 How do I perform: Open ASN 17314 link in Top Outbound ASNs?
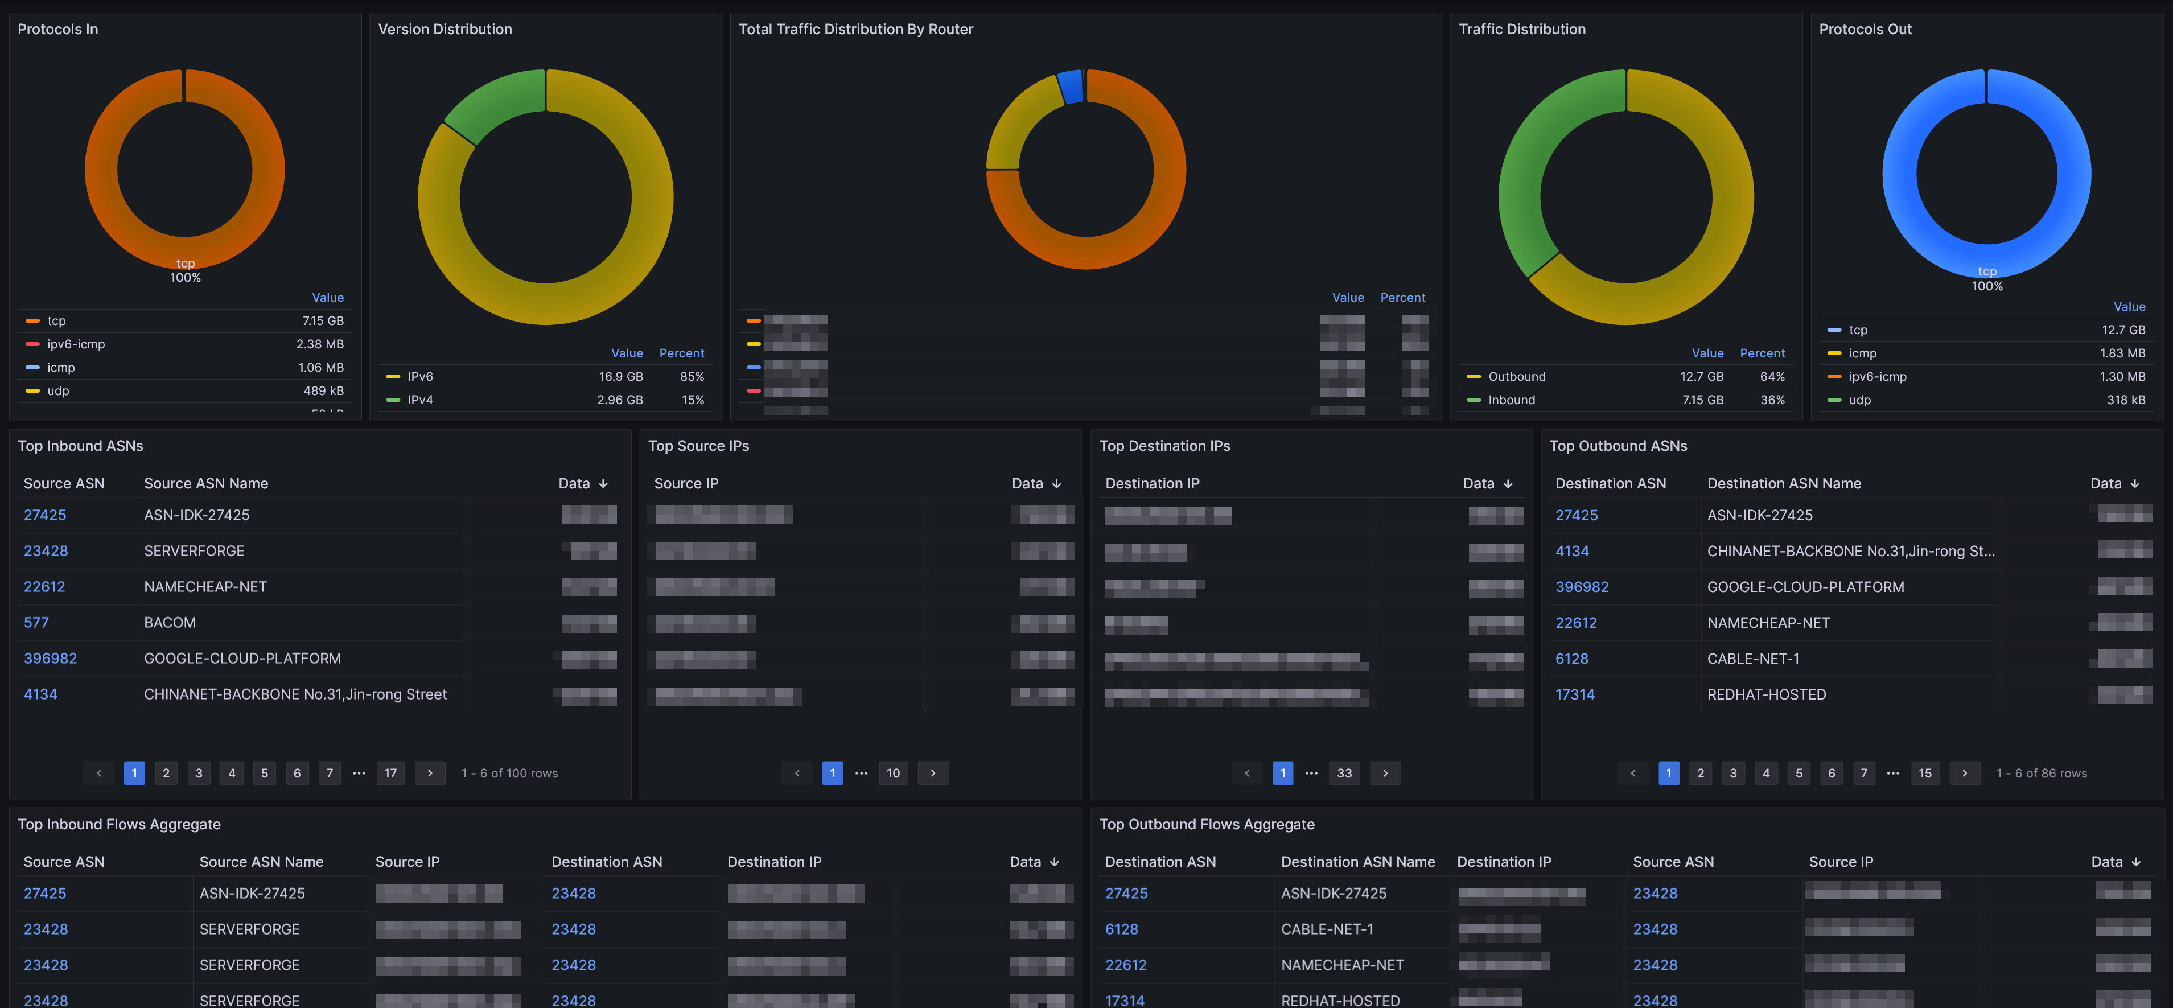coord(1574,694)
